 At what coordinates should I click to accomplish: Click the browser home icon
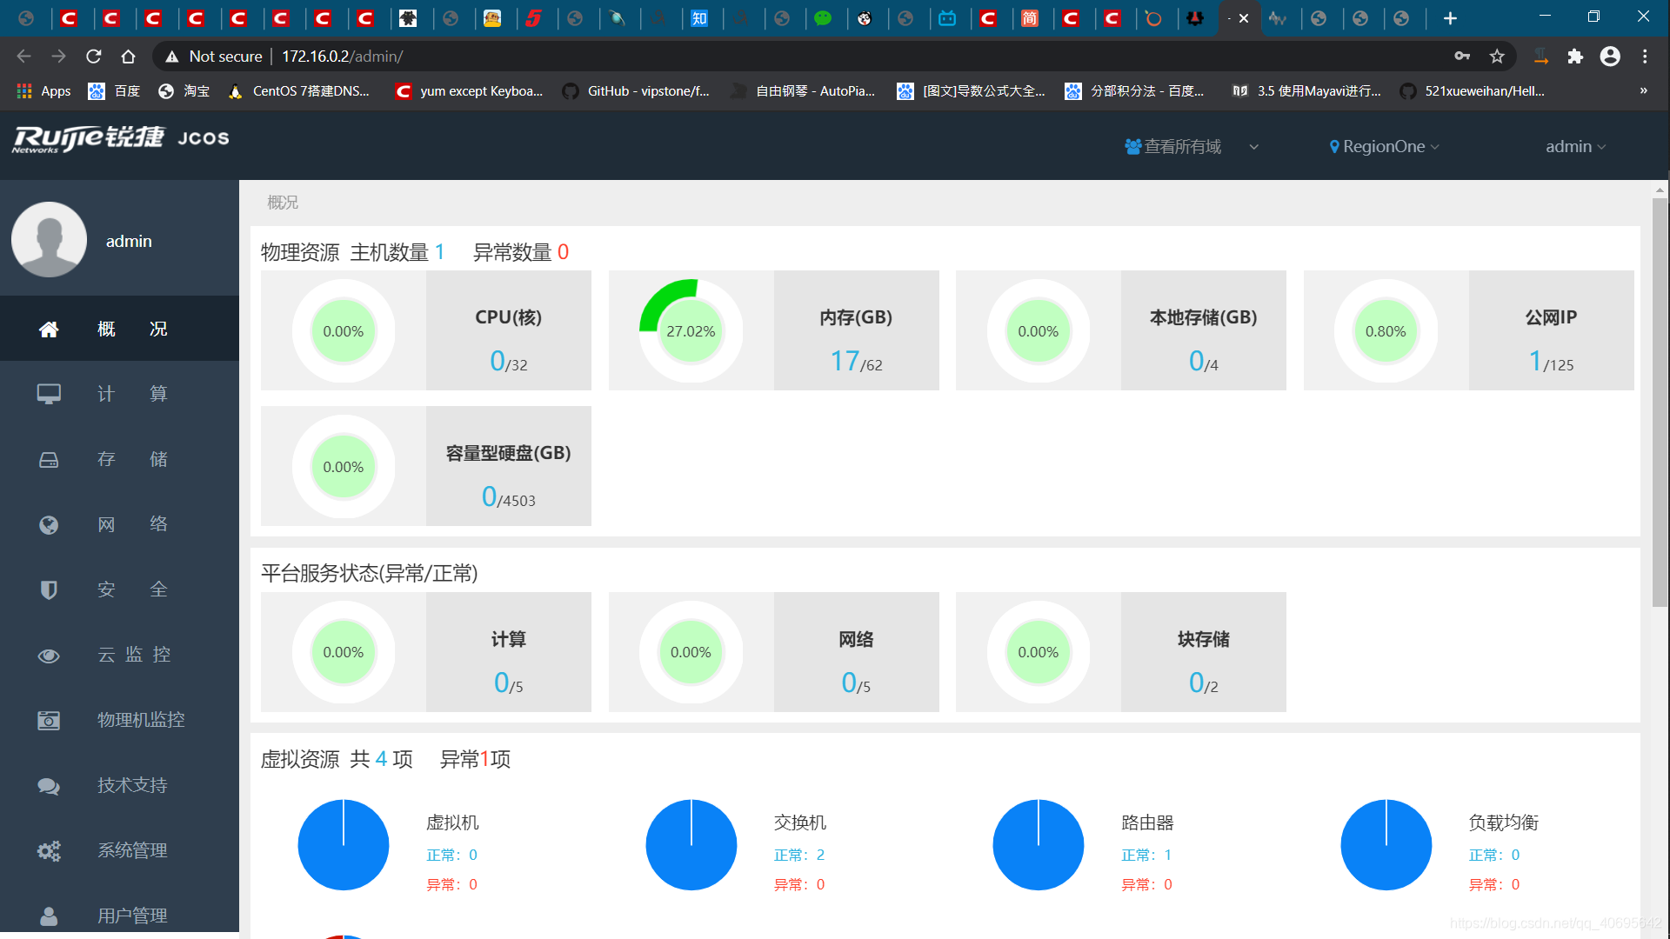128,57
